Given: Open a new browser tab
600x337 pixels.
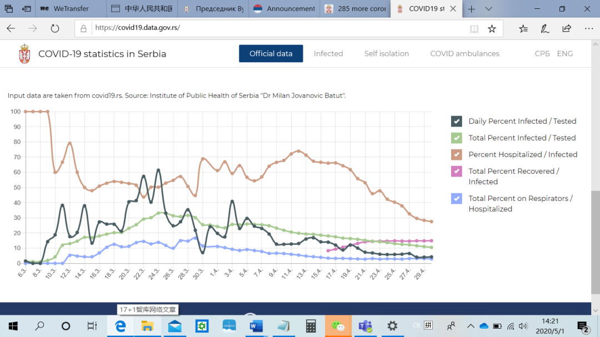Looking at the screenshot, I should coord(472,9).
